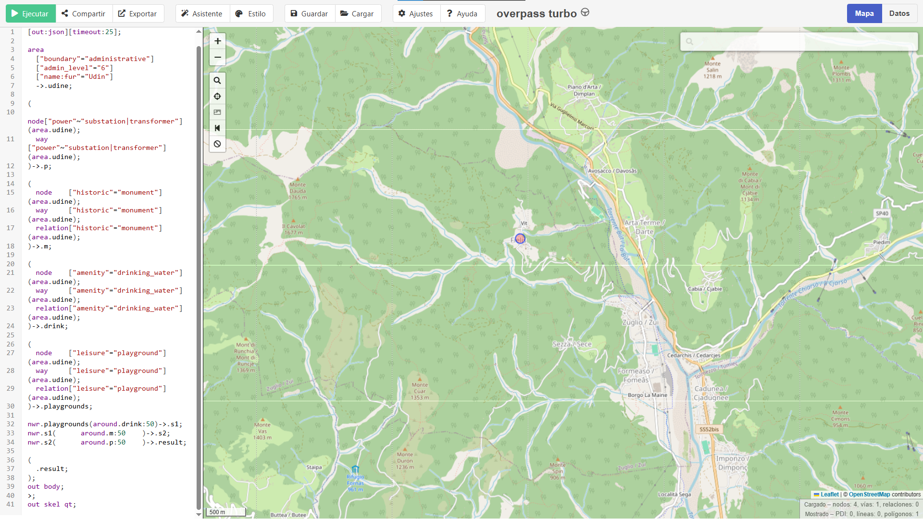Image resolution: width=923 pixels, height=519 pixels.
Task: Click the icon beside the overpass turbo title
Action: point(585,12)
